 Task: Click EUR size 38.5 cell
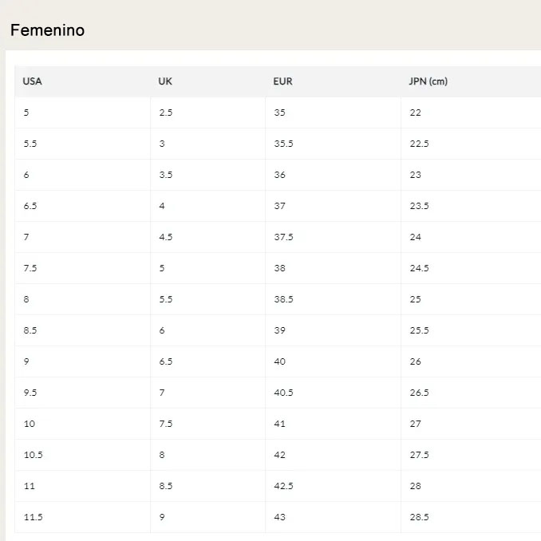pos(333,299)
